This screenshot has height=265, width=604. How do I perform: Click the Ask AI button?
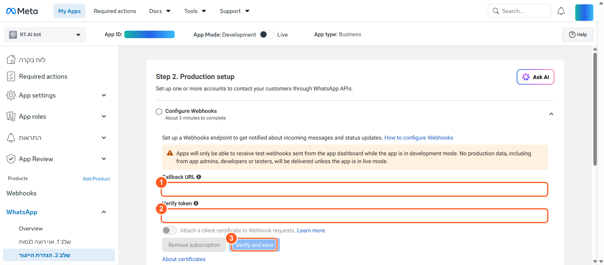click(536, 77)
